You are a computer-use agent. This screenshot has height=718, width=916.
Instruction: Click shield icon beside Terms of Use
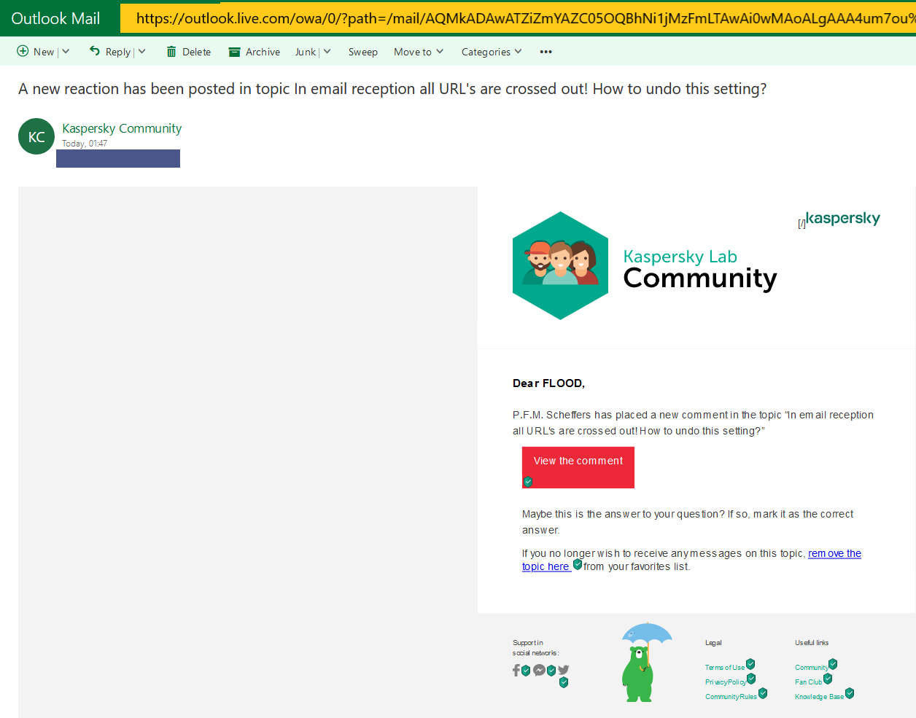tap(750, 664)
